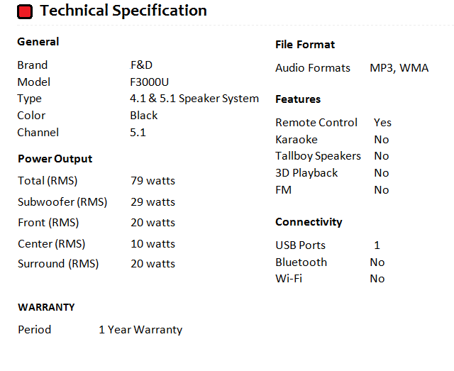Click the Technical Specification heading
This screenshot has width=454, height=371.
[123, 11]
